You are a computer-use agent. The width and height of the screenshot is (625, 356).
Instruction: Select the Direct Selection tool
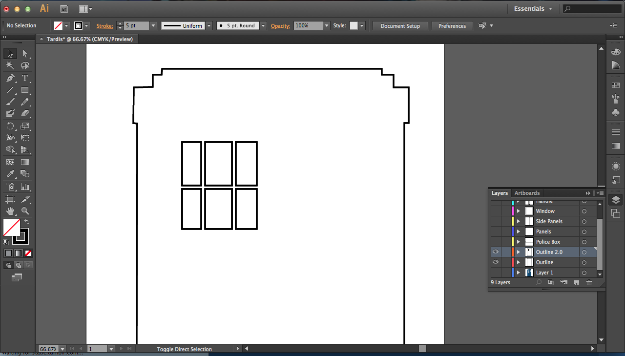point(25,54)
